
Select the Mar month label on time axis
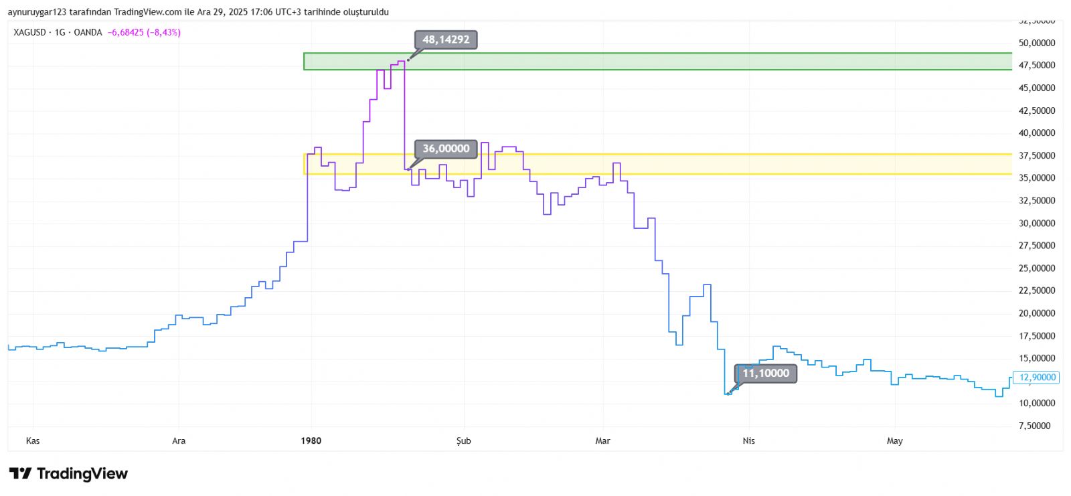coord(602,441)
